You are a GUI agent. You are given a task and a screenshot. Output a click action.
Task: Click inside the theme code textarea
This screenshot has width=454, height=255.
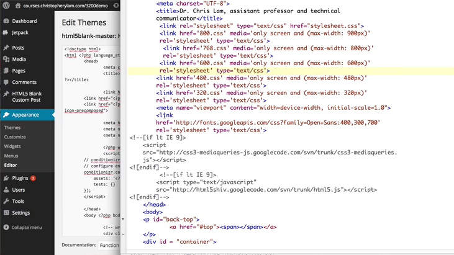91,141
